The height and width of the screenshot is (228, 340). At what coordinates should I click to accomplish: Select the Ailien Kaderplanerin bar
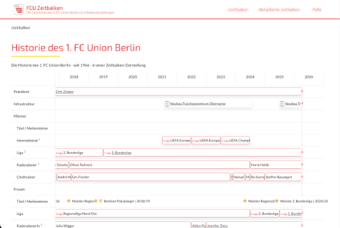(198, 225)
